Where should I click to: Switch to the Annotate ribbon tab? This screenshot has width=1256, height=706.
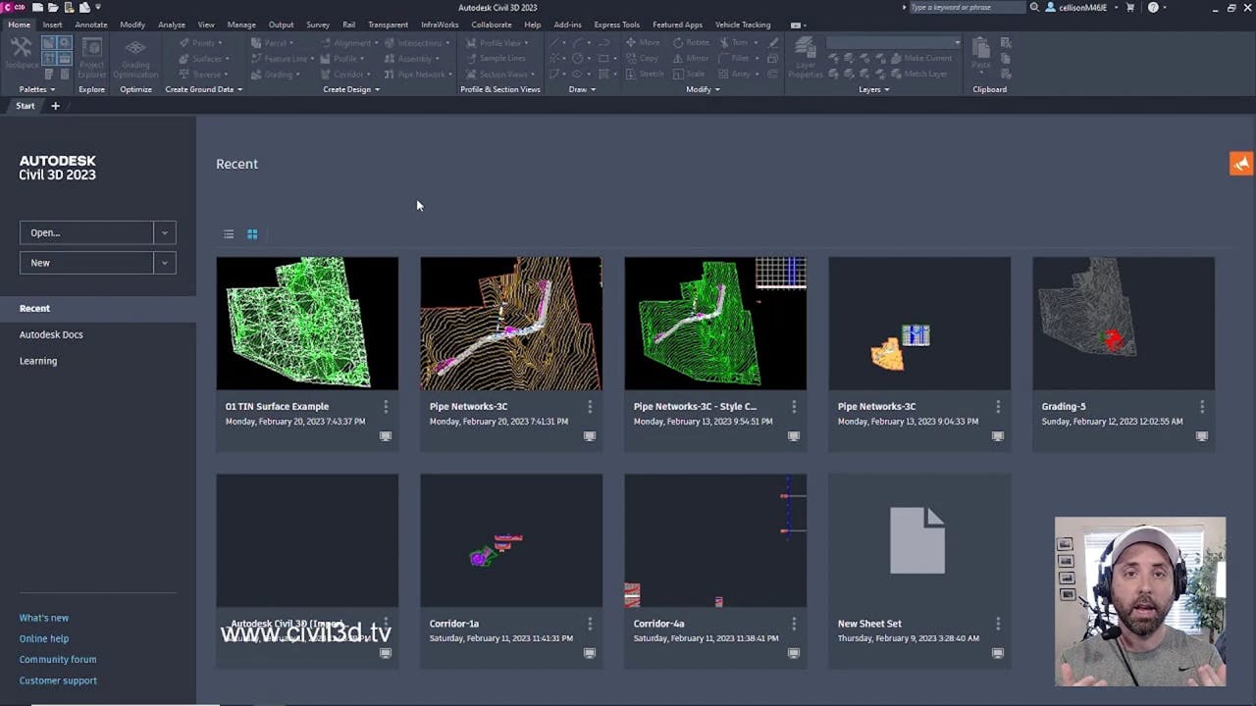click(90, 25)
